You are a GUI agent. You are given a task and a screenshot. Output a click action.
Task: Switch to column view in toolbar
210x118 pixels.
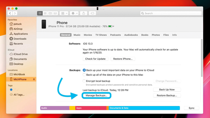50,13
